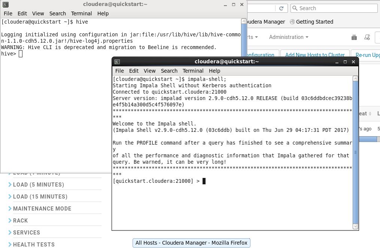The width and height of the screenshot is (380, 248).
Task: Click the Getting Started bookmark globe icon
Action: [292, 22]
